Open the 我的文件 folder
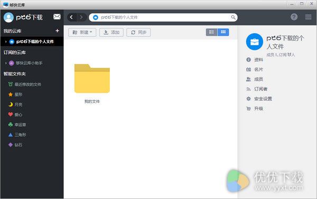317x199 pixels. 92,83
